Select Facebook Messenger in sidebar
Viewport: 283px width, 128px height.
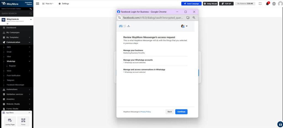pos(15,85)
